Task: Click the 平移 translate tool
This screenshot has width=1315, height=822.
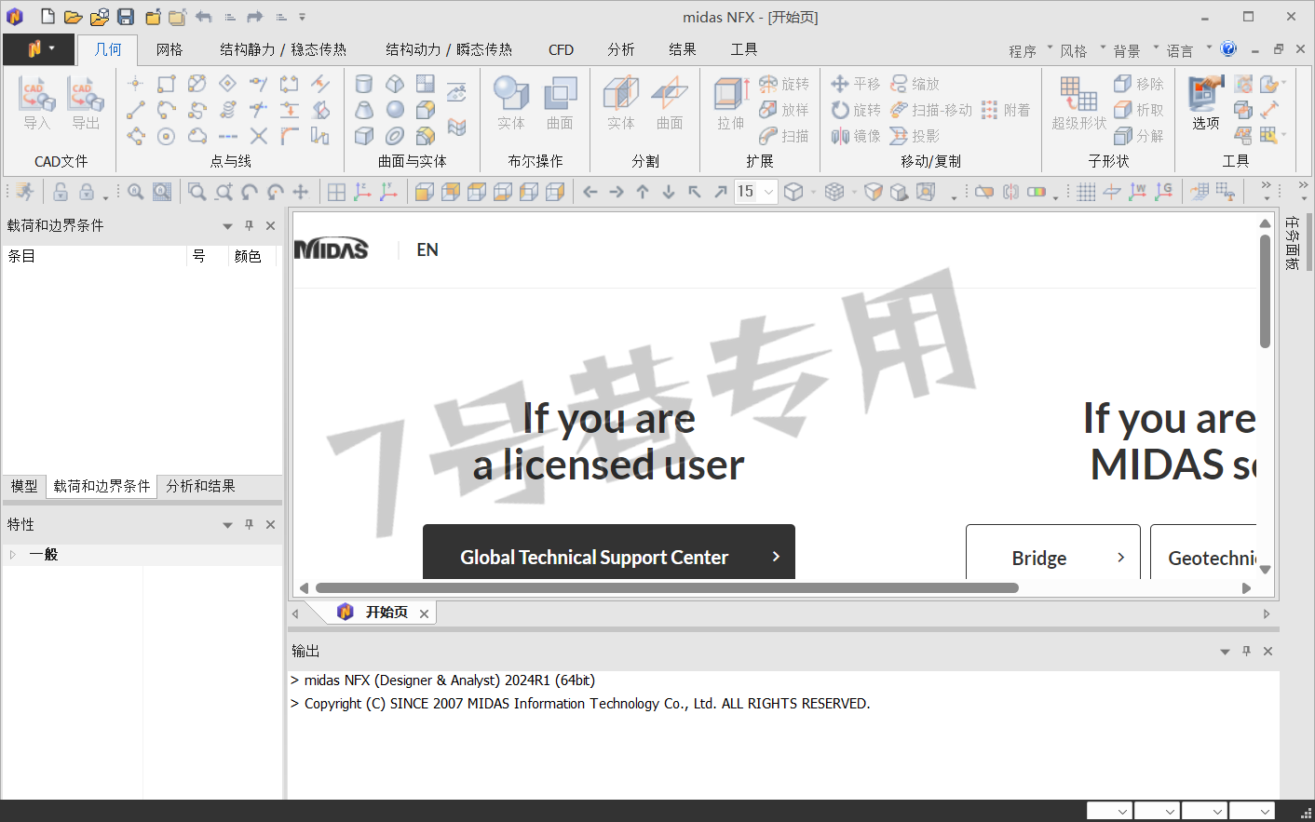Action: [856, 84]
